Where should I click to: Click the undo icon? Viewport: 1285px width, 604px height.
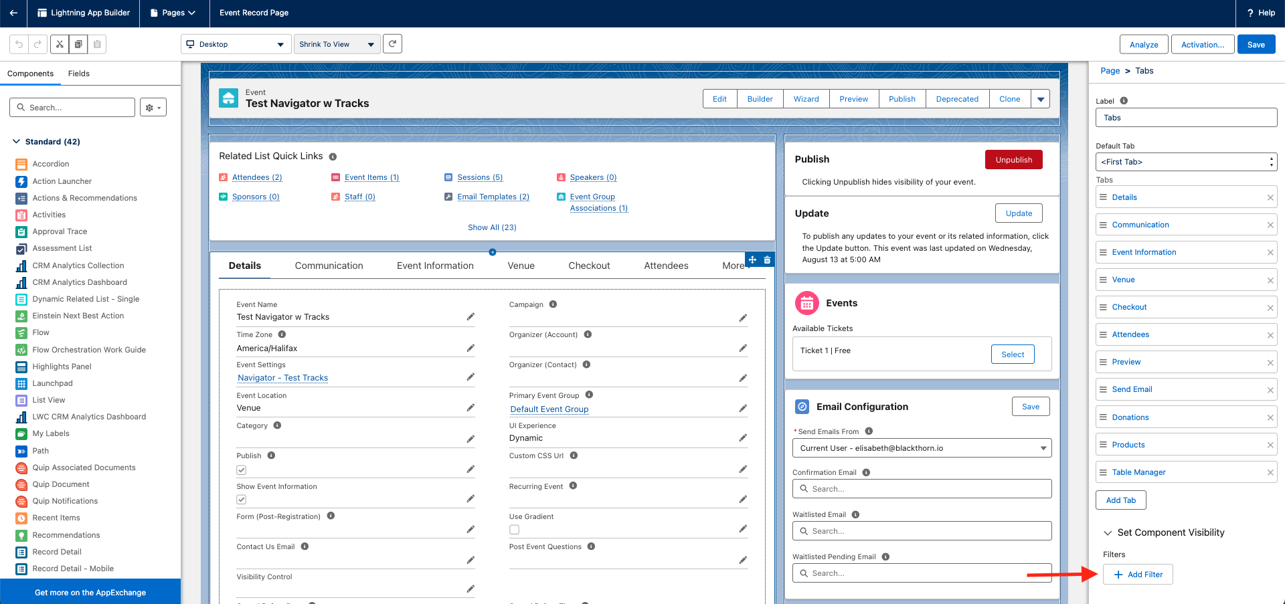click(19, 44)
